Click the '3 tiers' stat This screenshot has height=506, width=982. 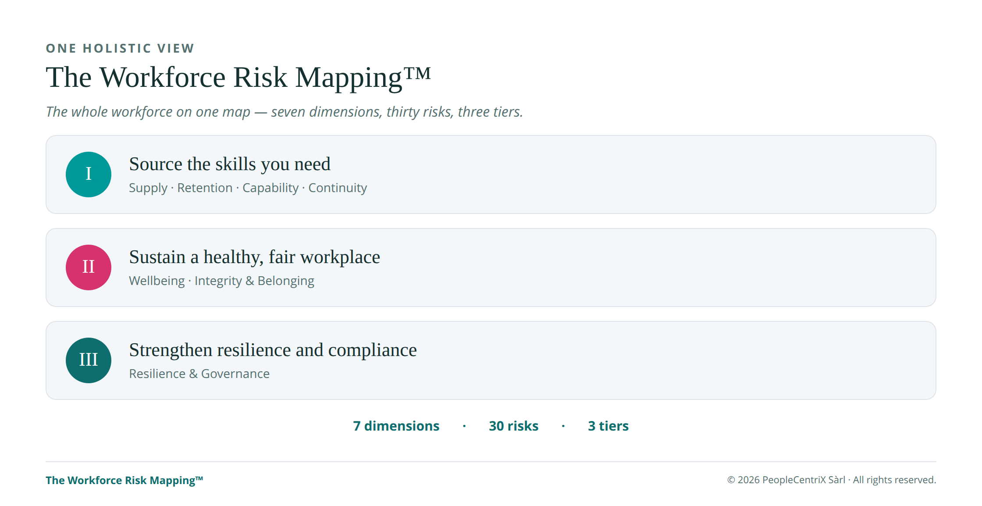[608, 426]
